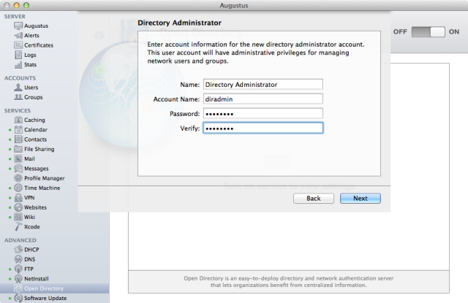Select the Groups label under Accounts
Screen dimensions: 468x303
click(x=34, y=97)
